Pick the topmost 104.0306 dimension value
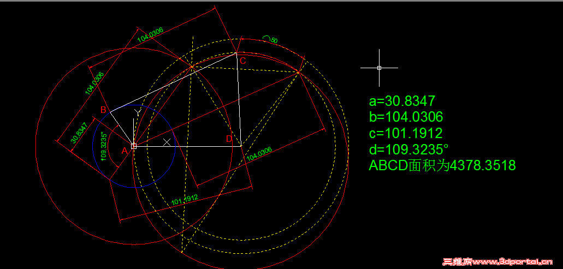 tap(151, 35)
